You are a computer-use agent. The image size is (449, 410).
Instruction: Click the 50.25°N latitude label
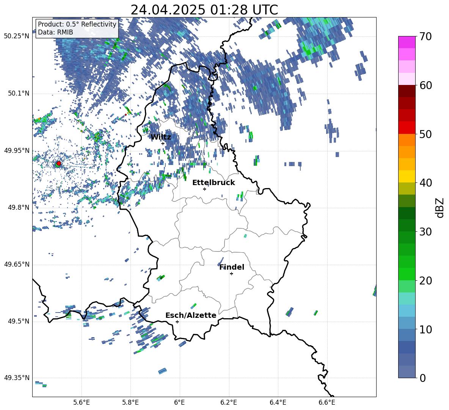point(17,36)
